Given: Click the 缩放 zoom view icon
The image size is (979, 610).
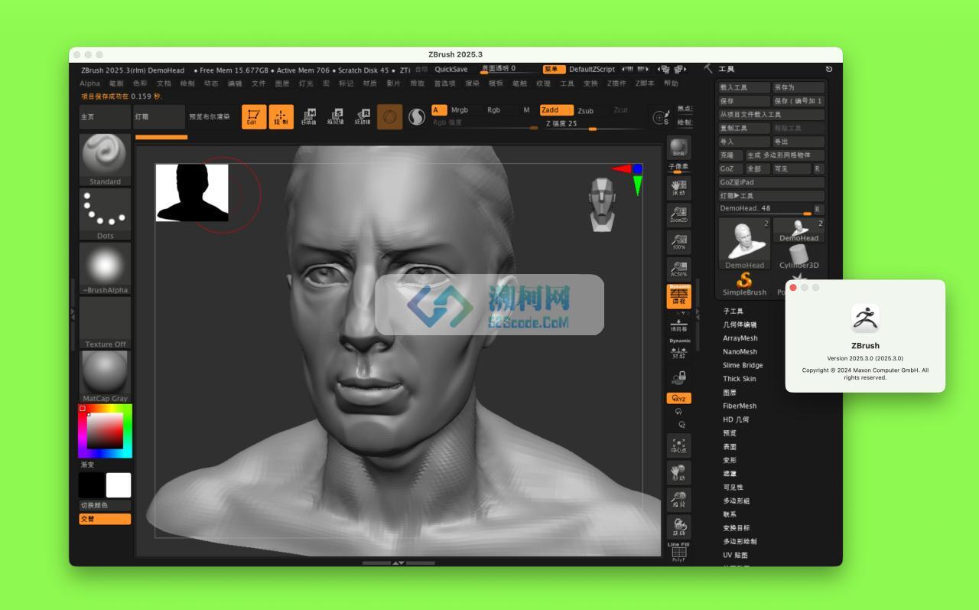Looking at the screenshot, I should click(x=678, y=500).
